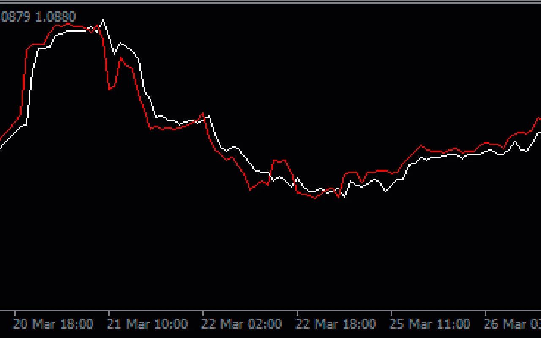
Task: Click the white line's starting point
Action: pos(1,148)
